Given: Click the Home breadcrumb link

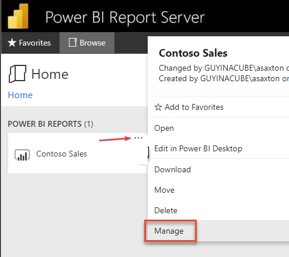Looking at the screenshot, I should coord(20,95).
